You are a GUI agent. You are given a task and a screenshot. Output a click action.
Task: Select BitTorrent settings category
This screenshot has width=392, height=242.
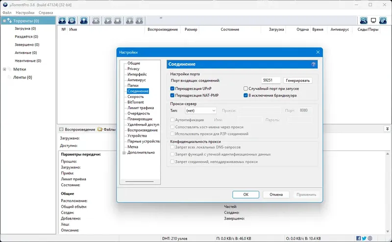click(136, 102)
